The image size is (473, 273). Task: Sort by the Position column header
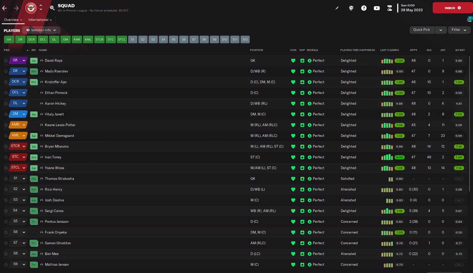(x=256, y=50)
